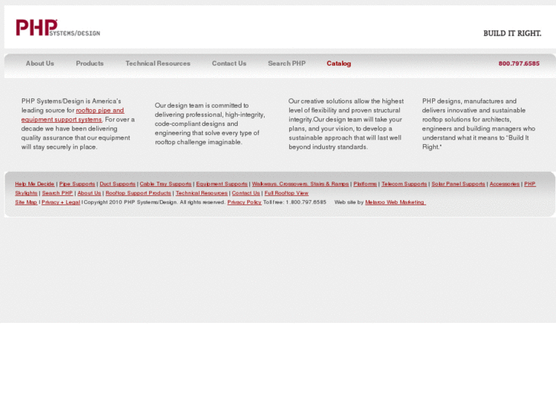Click the Technical Resources footer link
556x416 pixels.
pos(201,193)
